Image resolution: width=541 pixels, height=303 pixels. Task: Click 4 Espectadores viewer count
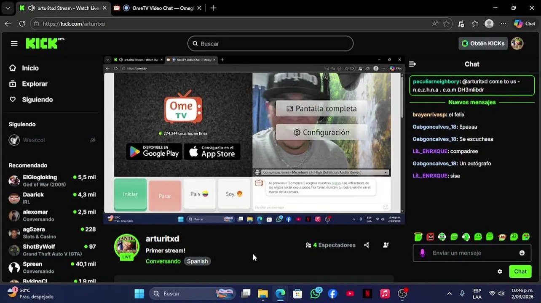[331, 245]
